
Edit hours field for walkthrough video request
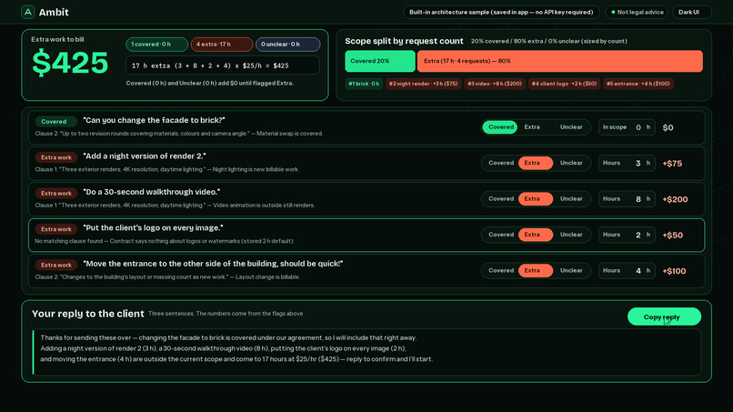click(627, 199)
